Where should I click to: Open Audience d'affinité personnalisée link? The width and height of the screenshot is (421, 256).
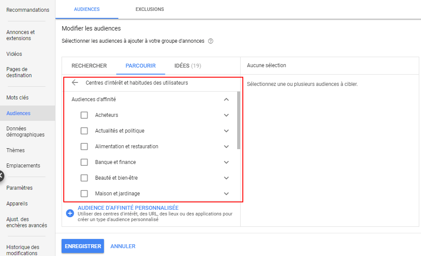[x=128, y=208]
